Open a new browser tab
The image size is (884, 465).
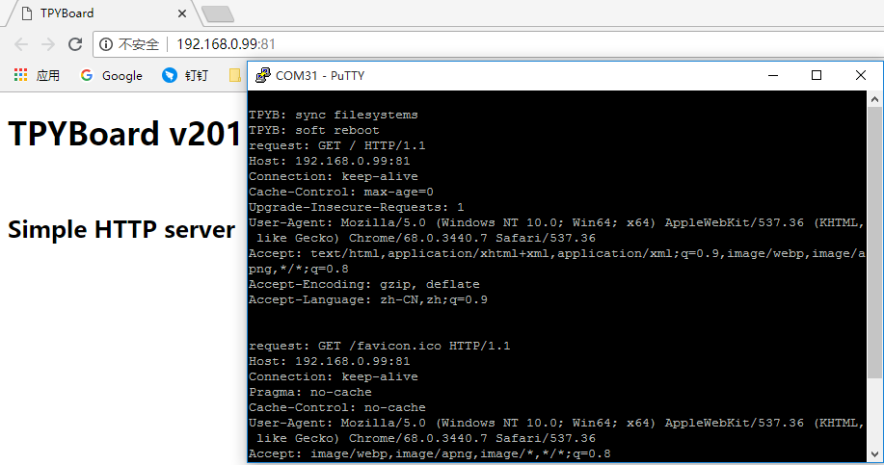218,13
